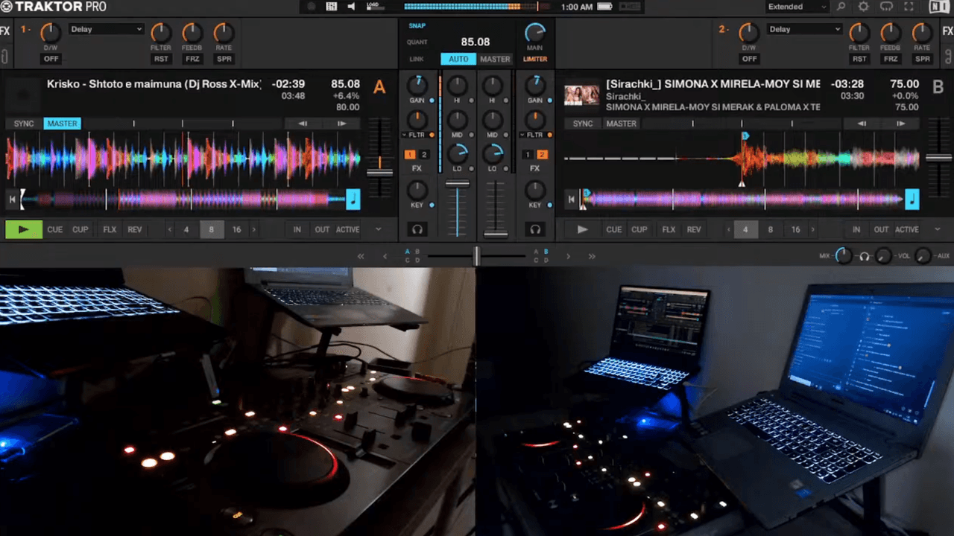
Task: Step crossfader right with single arrow
Action: [568, 256]
